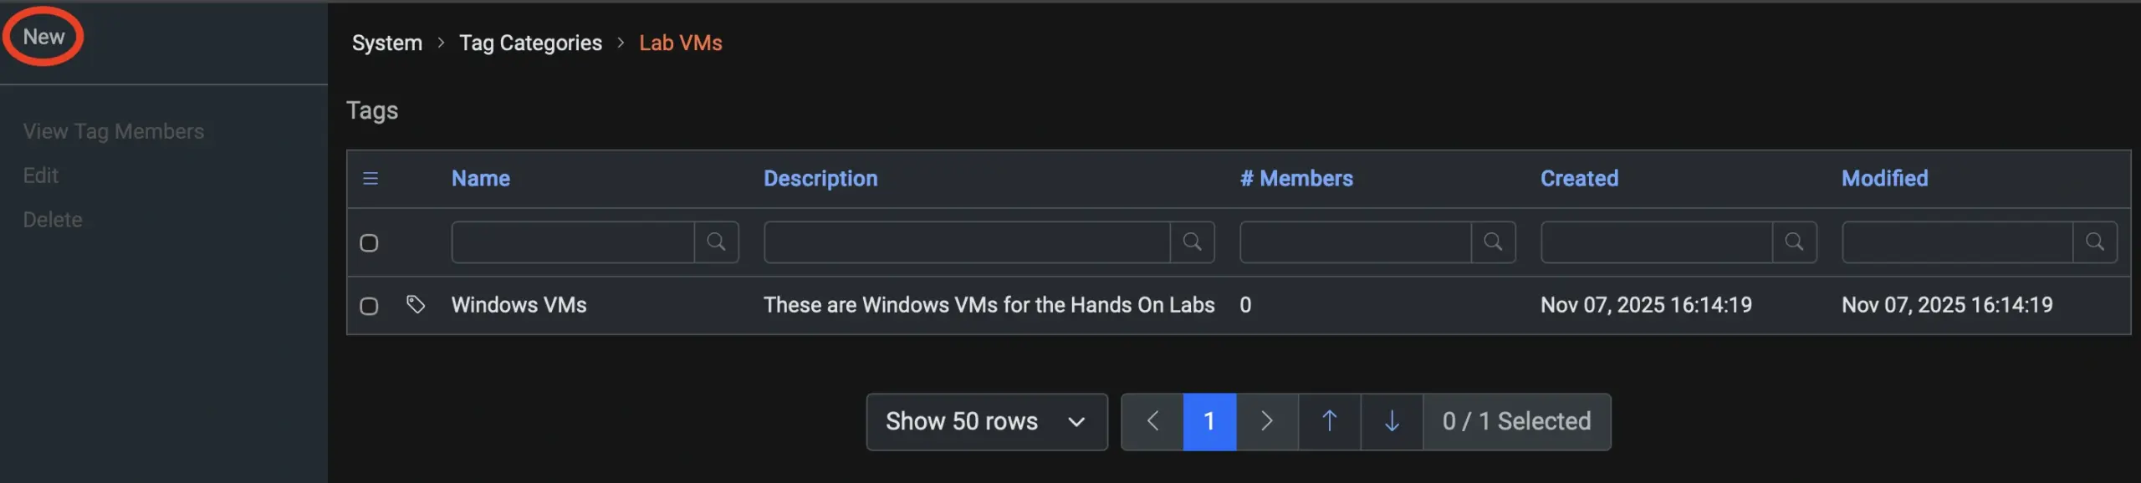The image size is (2141, 483).
Task: Select View Tag Members in the sidebar
Action: coord(114,130)
